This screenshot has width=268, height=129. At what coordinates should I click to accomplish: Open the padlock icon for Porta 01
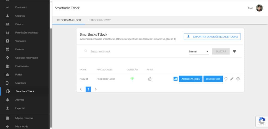pyautogui.click(x=150, y=79)
